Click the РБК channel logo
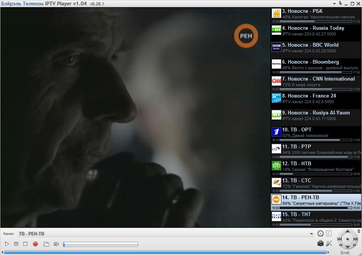 (x=276, y=14)
